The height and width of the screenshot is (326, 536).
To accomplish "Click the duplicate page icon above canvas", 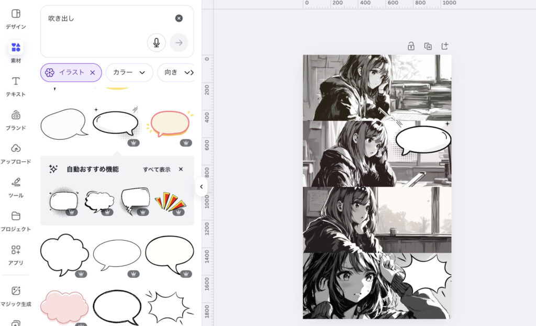I will (x=428, y=46).
